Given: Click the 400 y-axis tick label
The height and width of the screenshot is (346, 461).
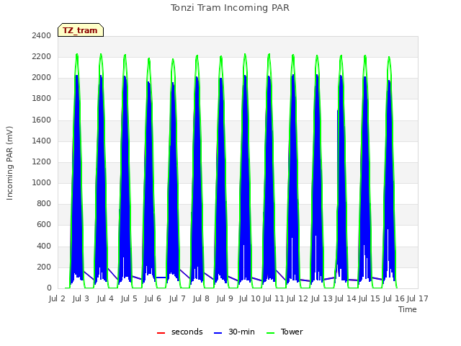Looking at the screenshot, I should pos(44,247).
